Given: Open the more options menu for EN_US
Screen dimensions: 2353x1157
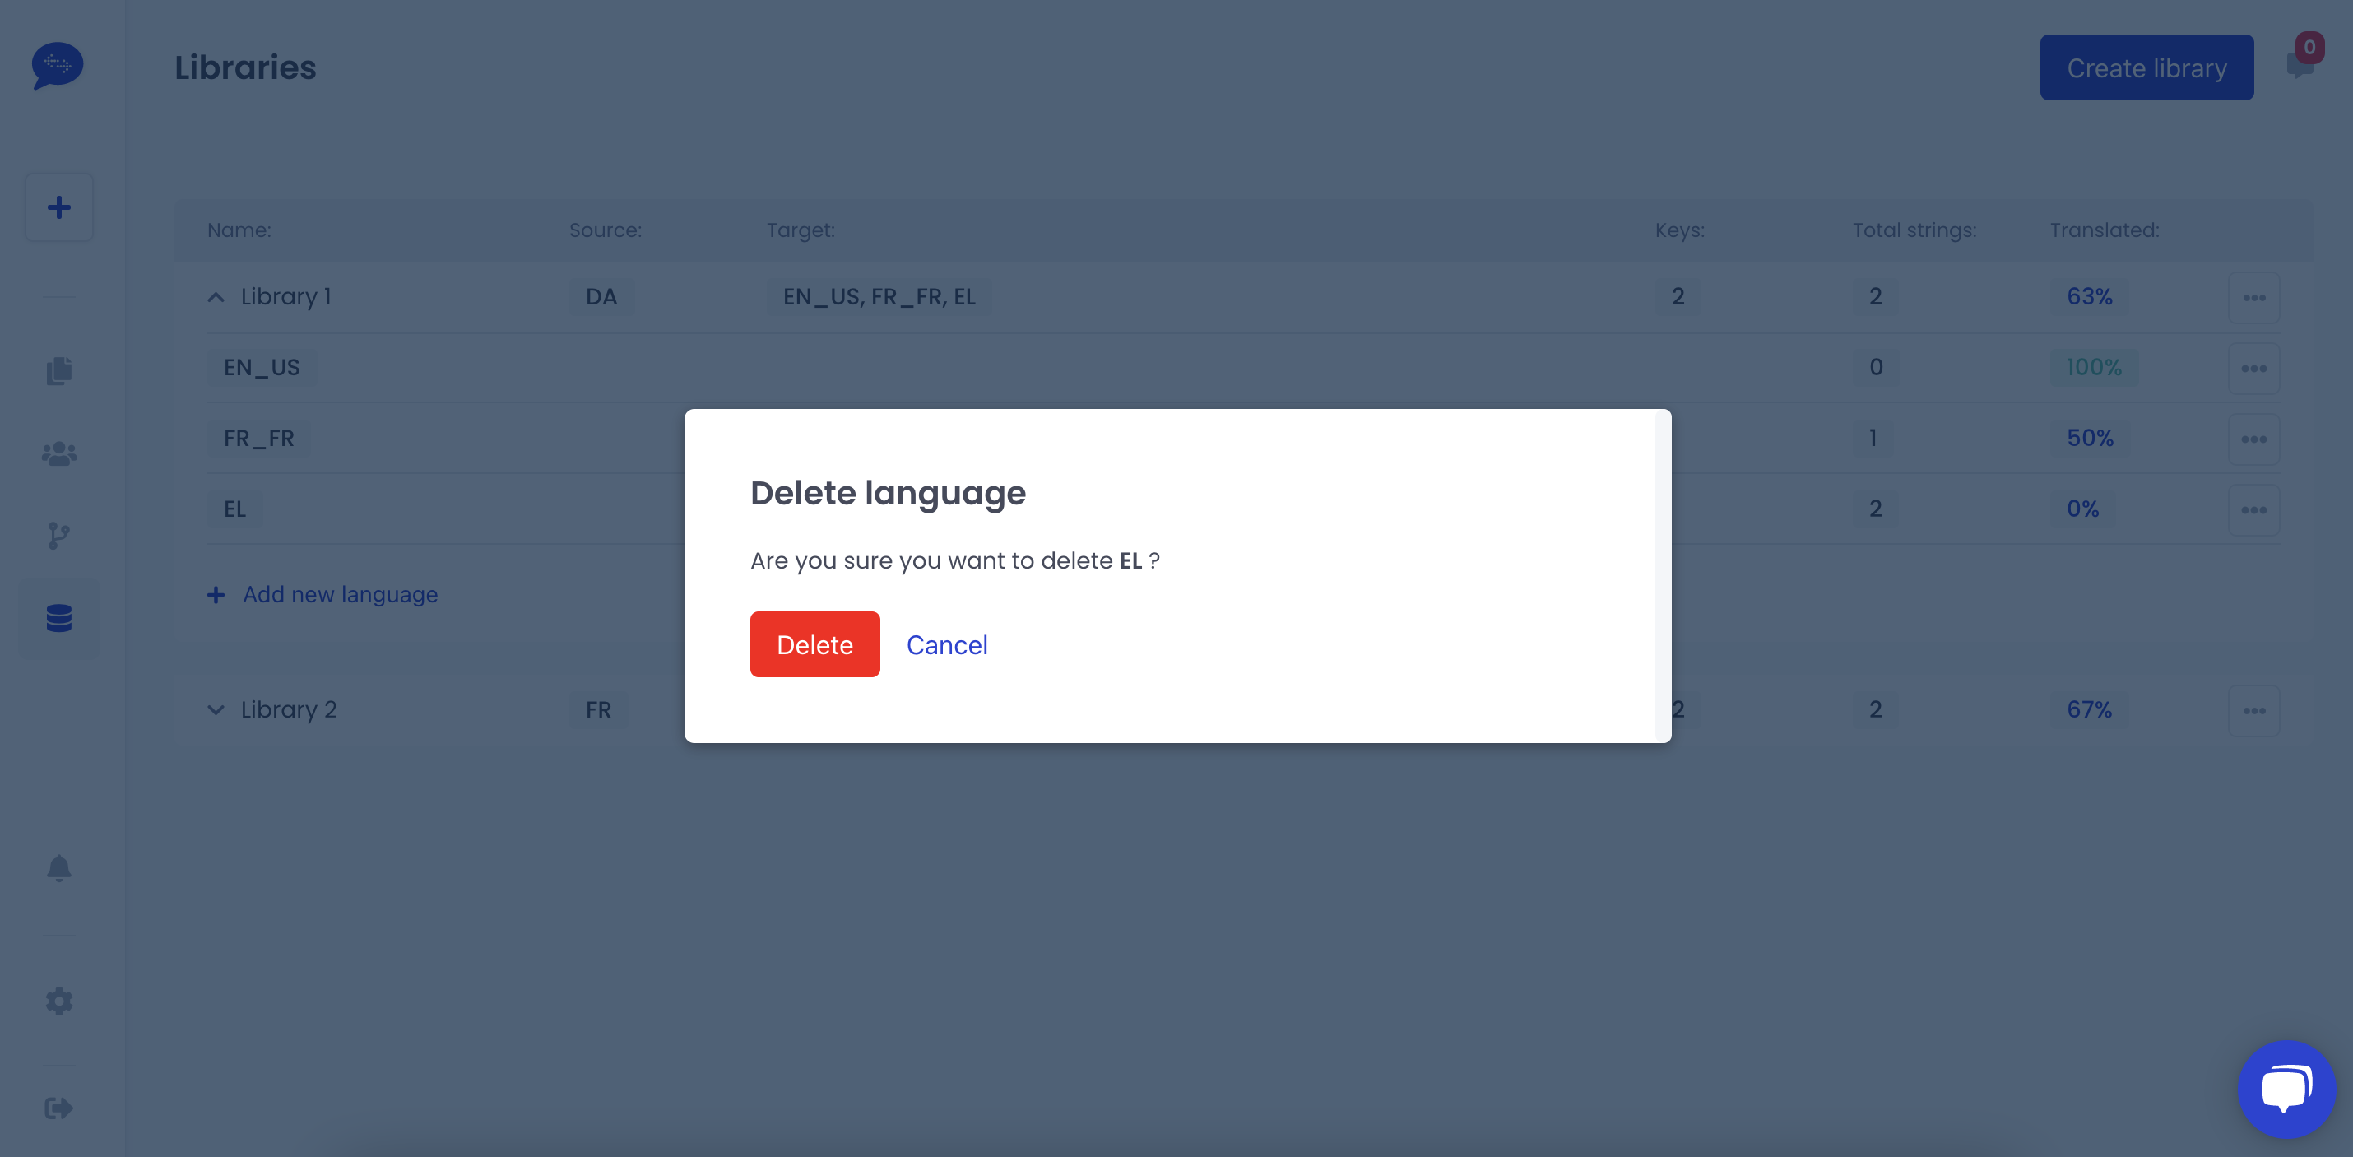Looking at the screenshot, I should (2253, 369).
